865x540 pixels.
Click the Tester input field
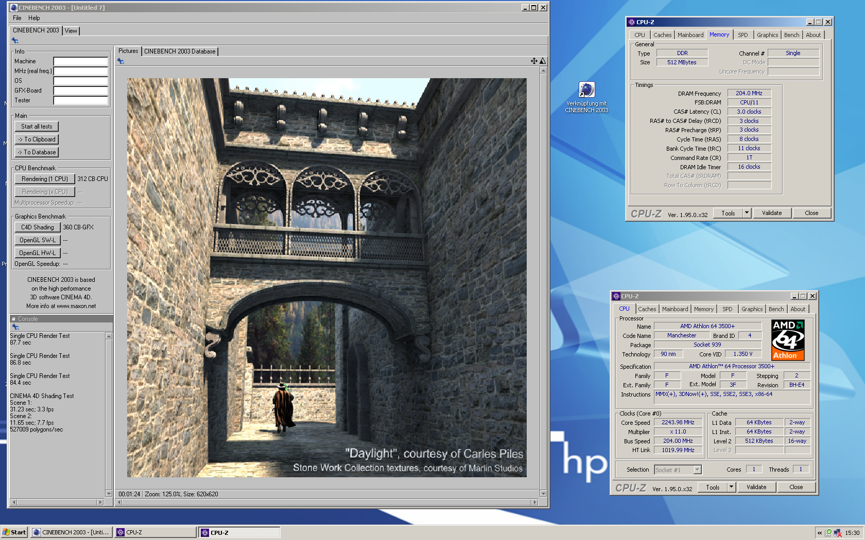(80, 100)
